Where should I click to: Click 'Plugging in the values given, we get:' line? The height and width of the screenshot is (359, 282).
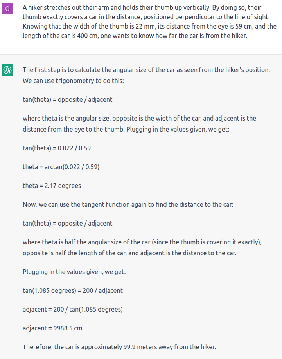(74, 272)
